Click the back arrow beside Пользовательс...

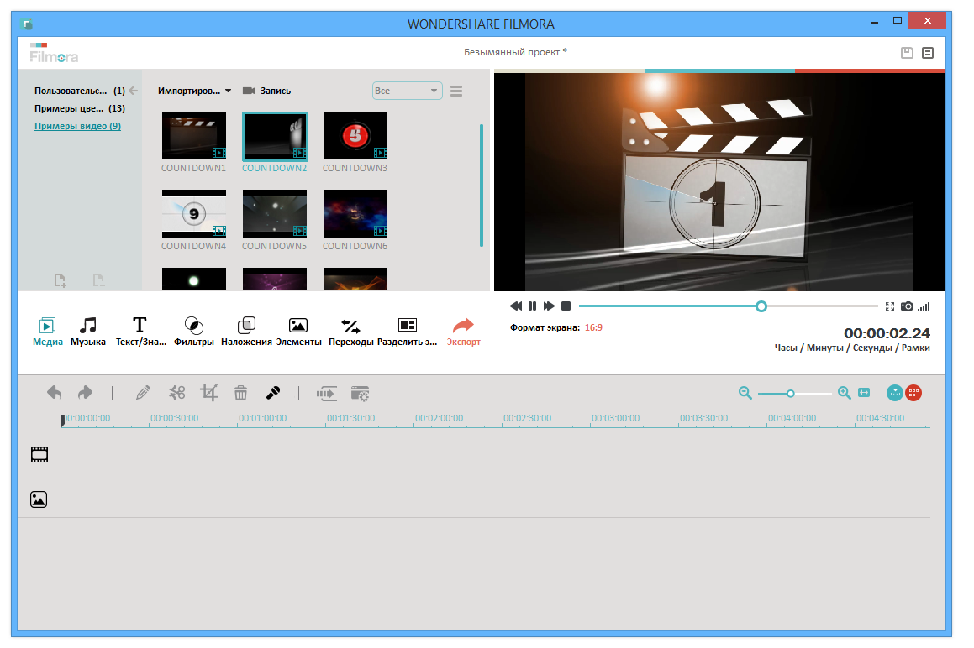pyautogui.click(x=133, y=91)
